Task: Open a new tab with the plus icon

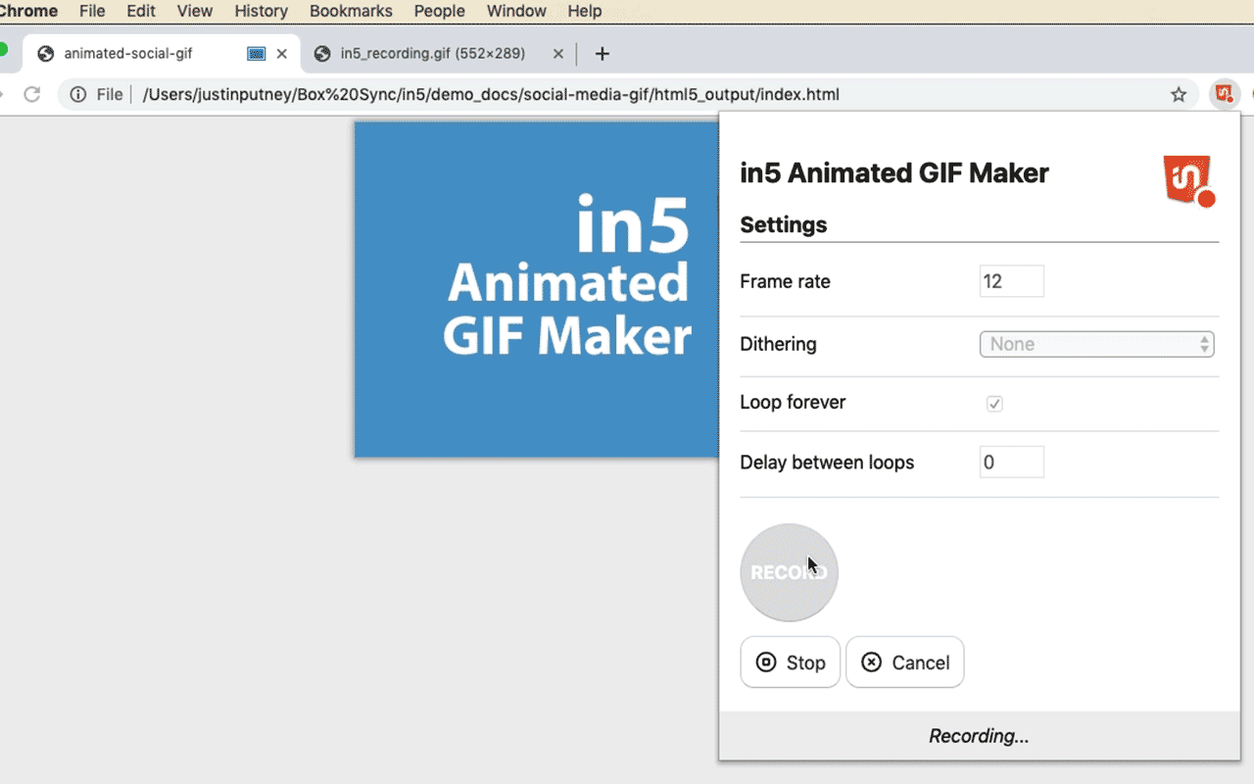Action: click(x=602, y=53)
